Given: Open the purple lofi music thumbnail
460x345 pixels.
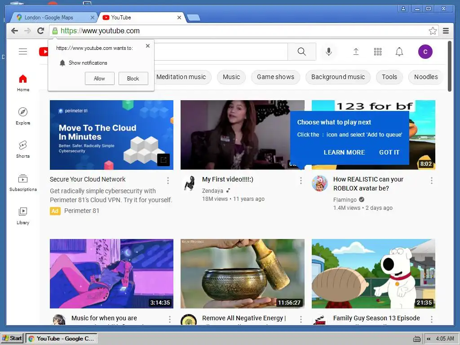Looking at the screenshot, I should tap(111, 274).
